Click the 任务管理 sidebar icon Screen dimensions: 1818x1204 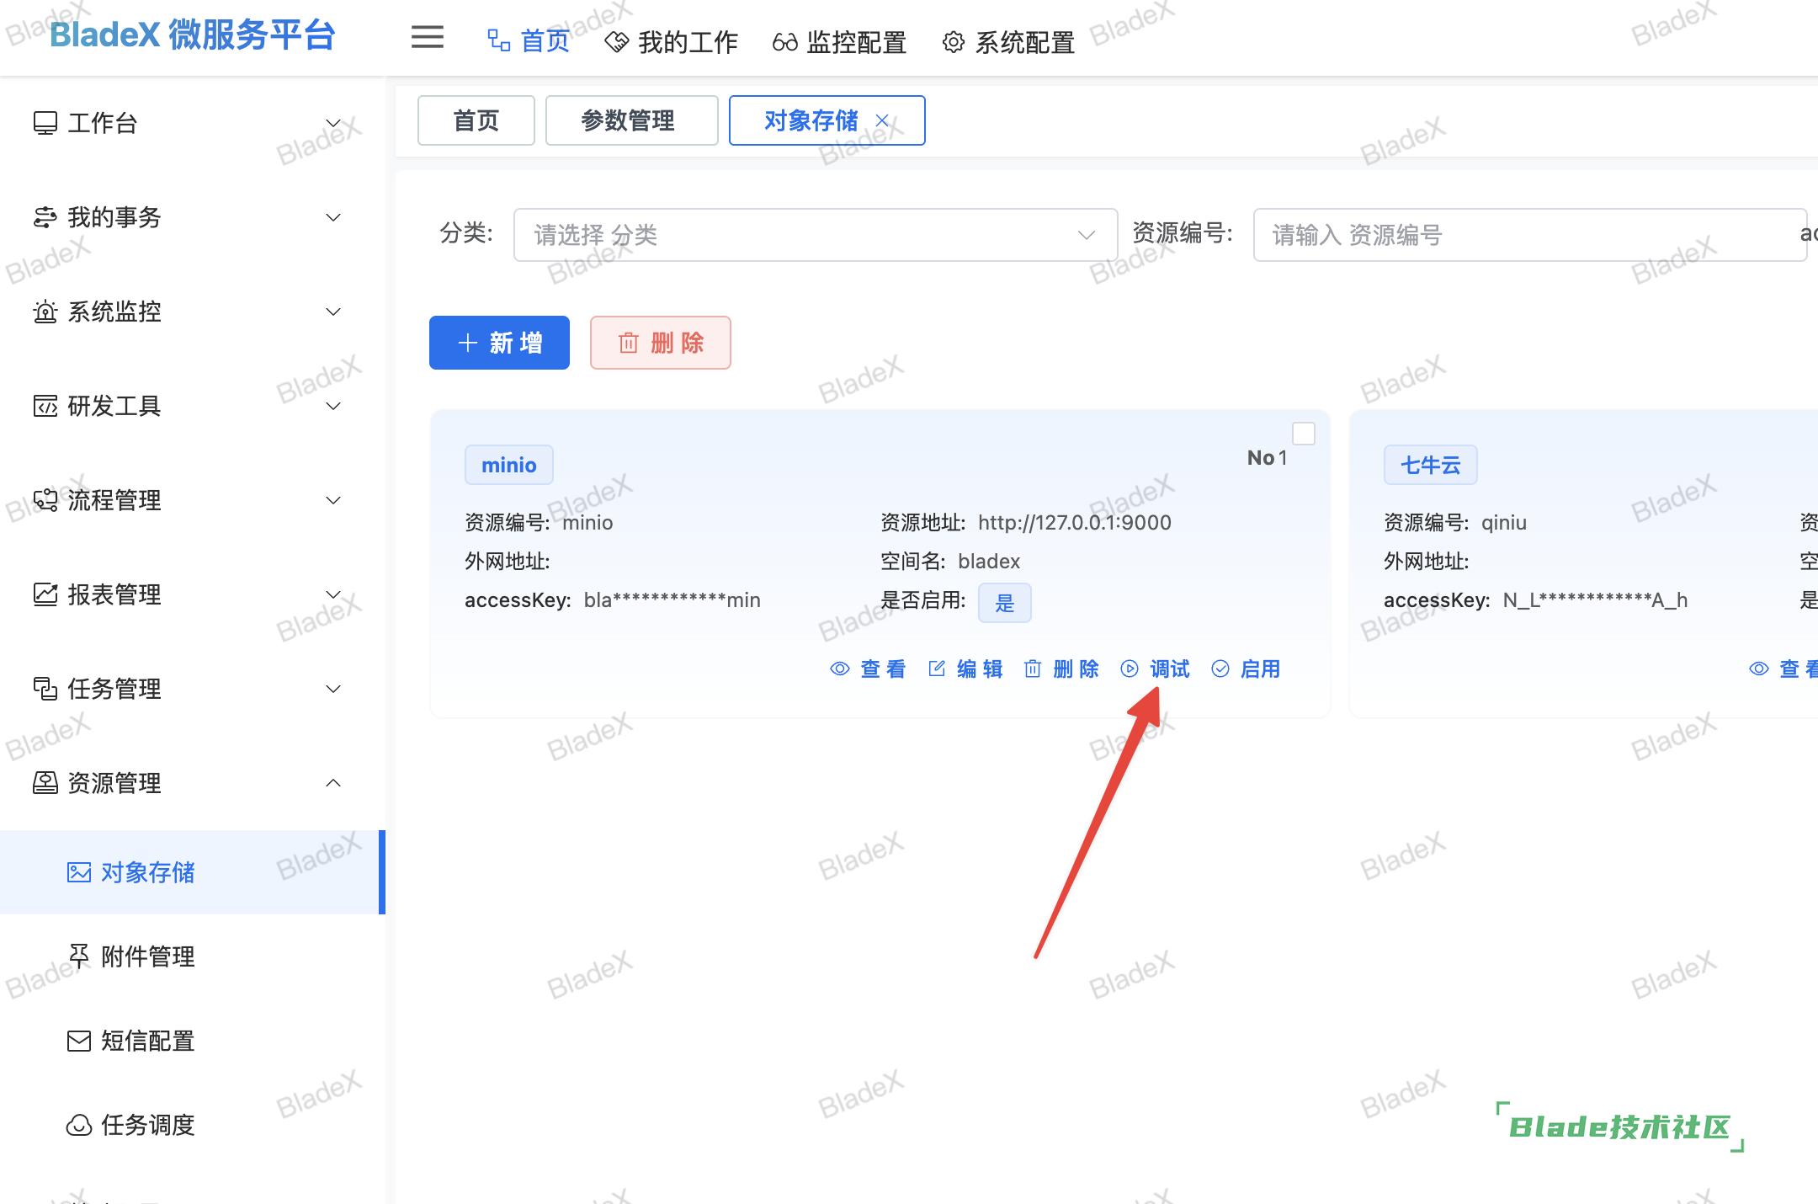pos(45,689)
